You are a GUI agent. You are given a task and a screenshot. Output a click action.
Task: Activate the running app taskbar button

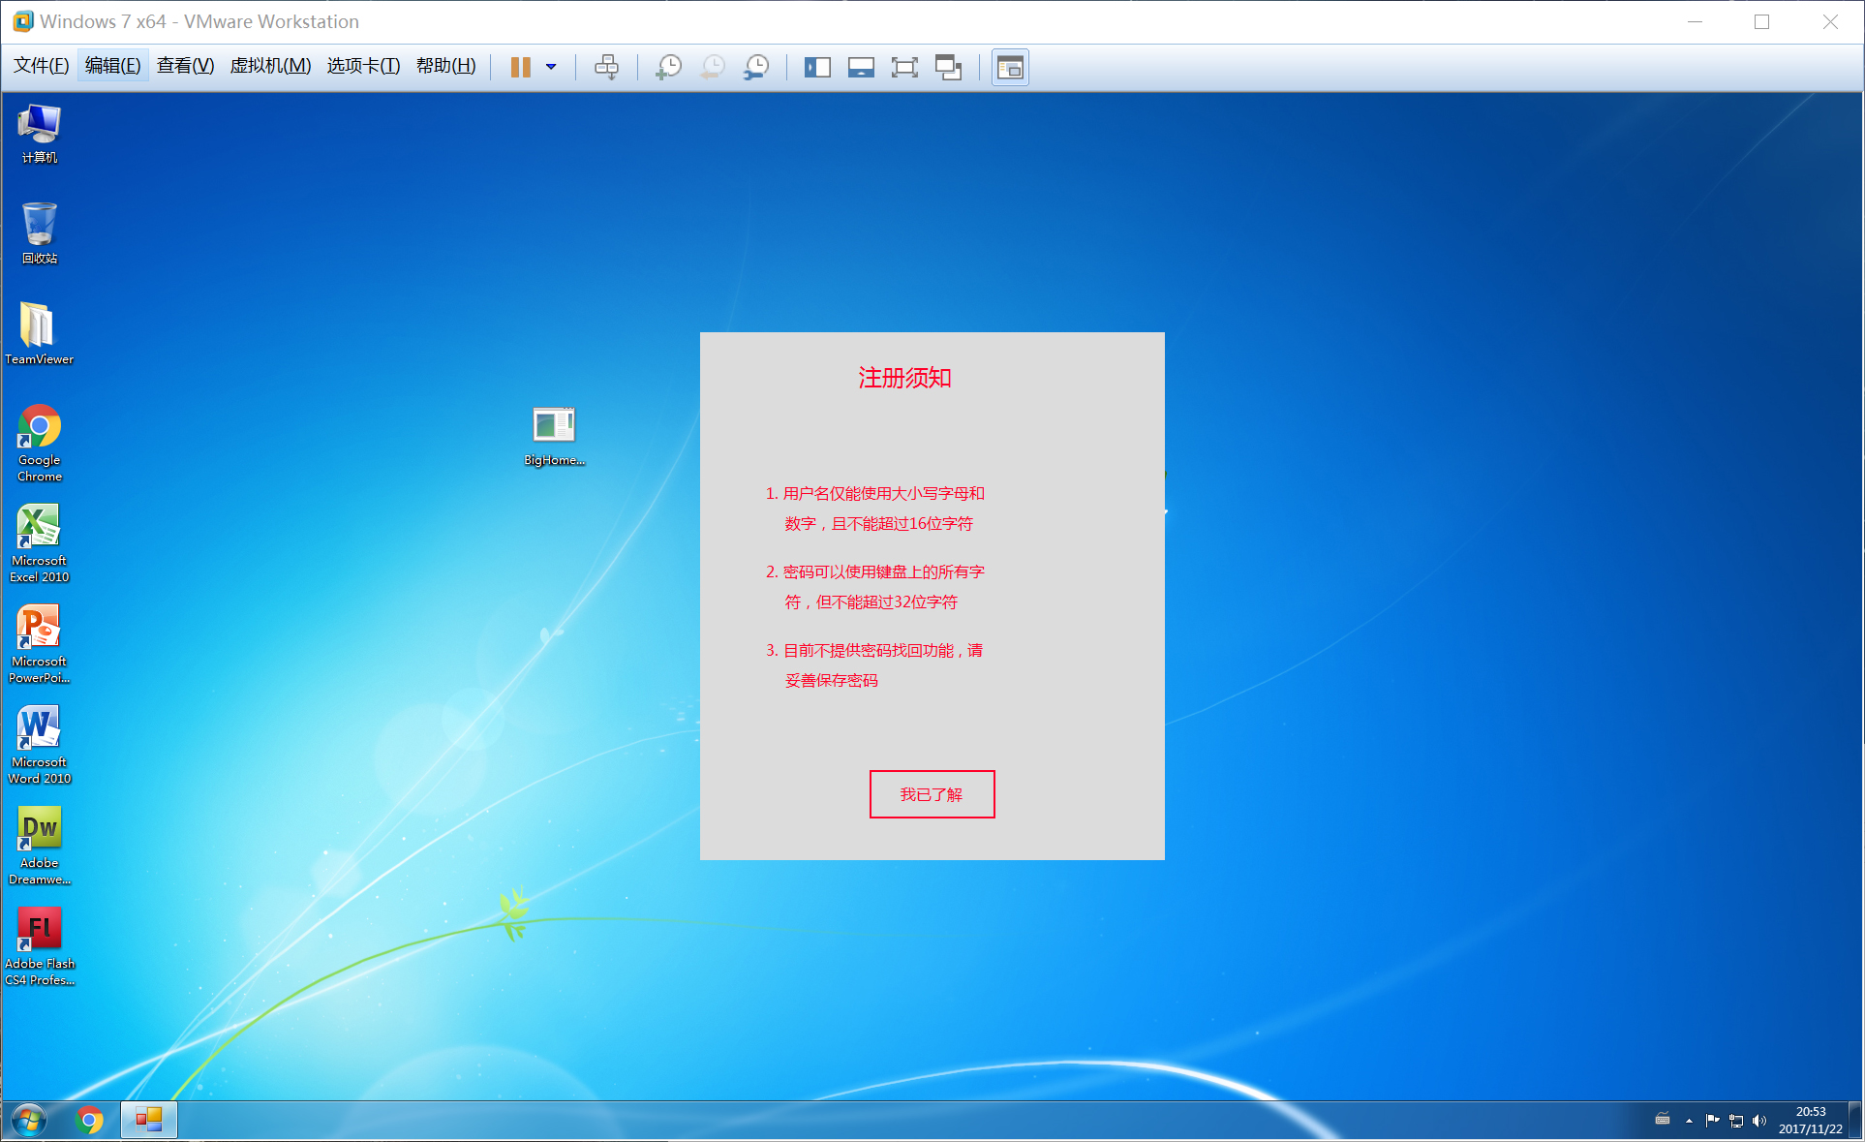[149, 1121]
